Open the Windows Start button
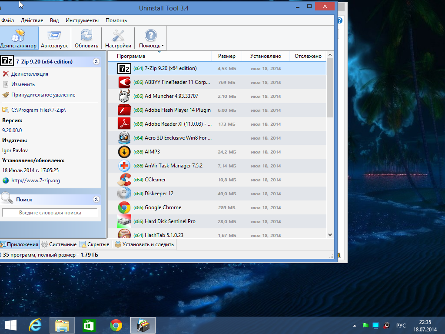This screenshot has width=445, height=334. coord(10,325)
